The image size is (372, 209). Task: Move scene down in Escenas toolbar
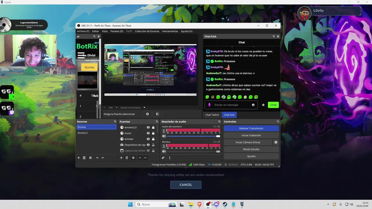click(x=103, y=158)
